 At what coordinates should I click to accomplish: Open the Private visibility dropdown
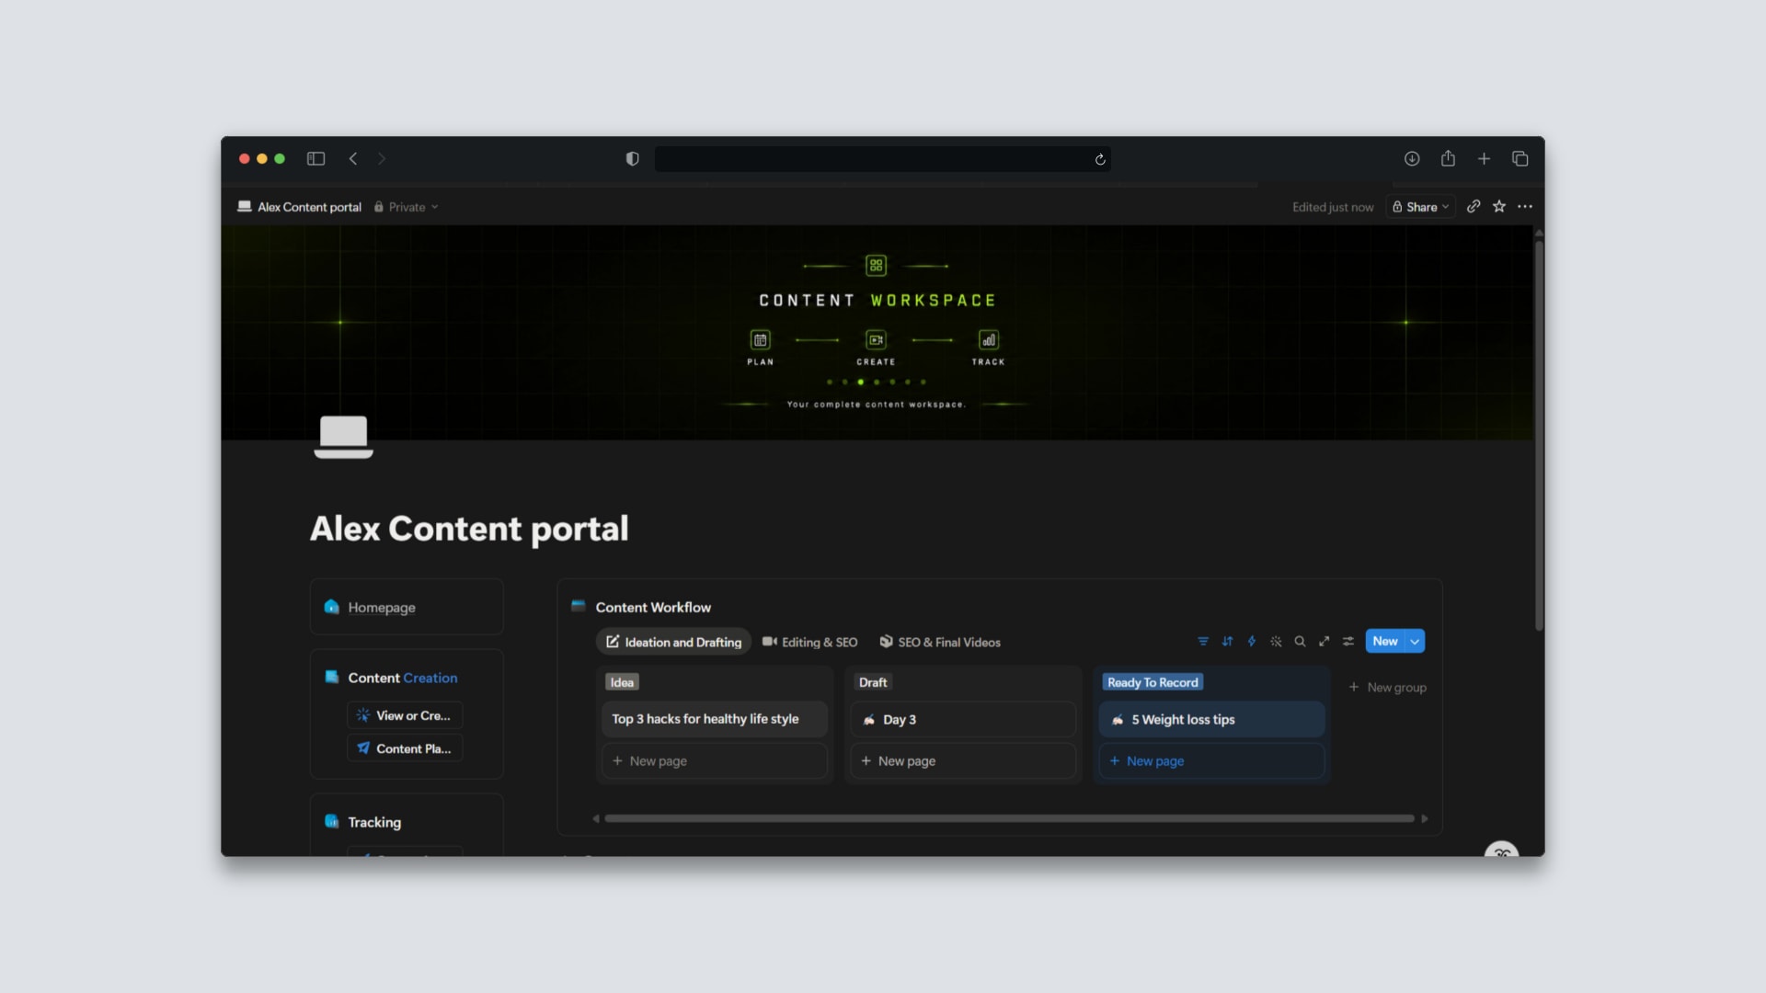406,207
